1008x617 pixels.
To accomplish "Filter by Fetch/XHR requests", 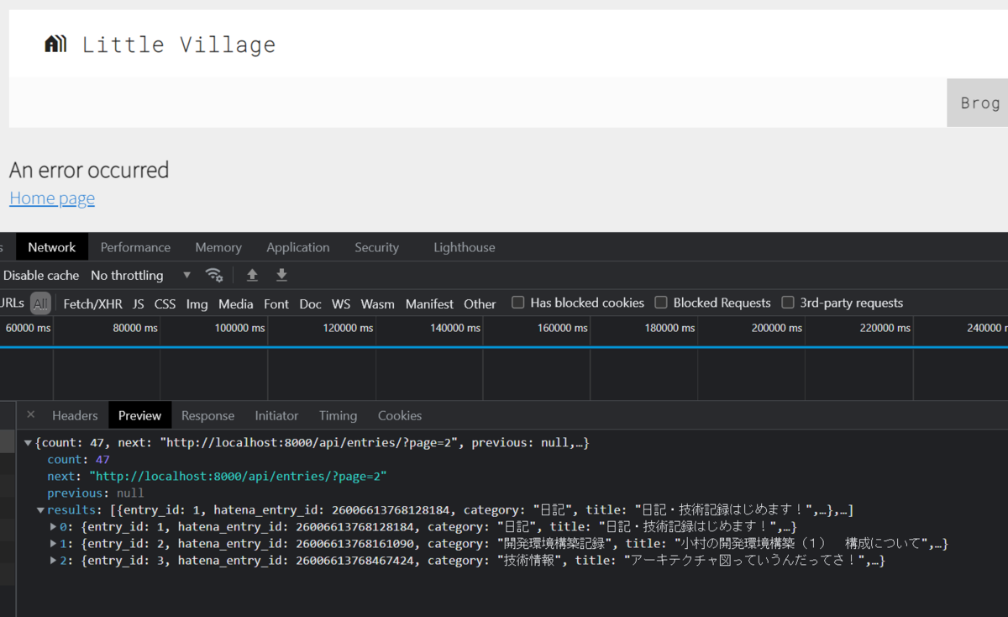I will [92, 303].
